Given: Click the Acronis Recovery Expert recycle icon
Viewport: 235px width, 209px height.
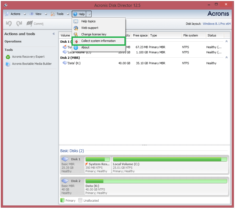Looking at the screenshot, I should point(8,57).
